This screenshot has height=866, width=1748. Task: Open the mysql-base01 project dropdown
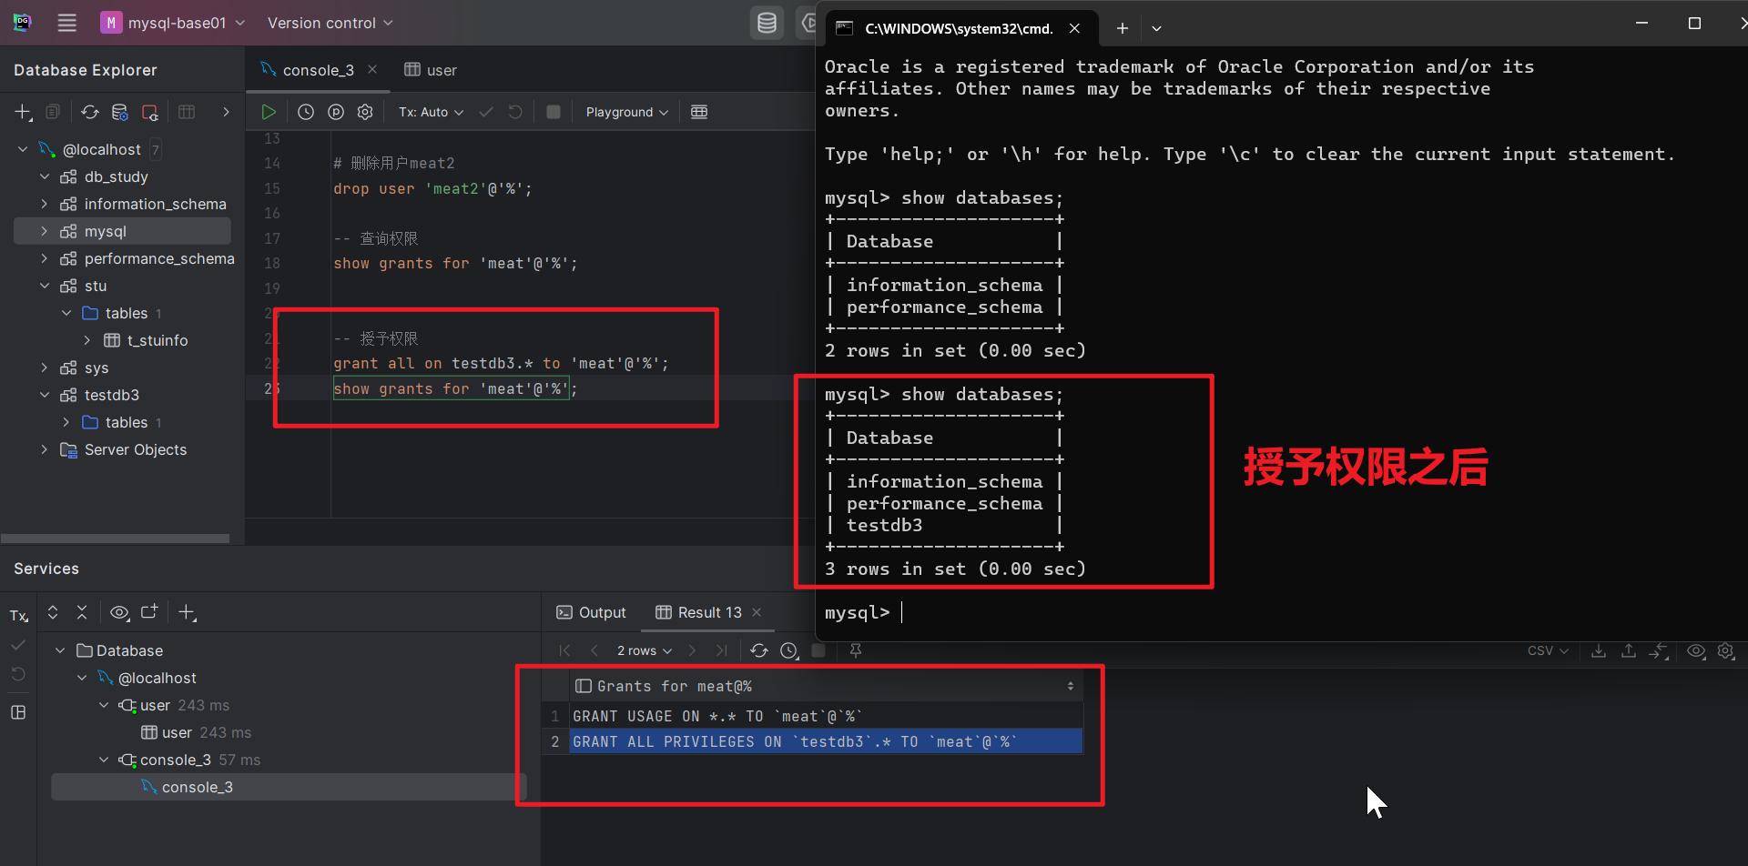click(173, 23)
